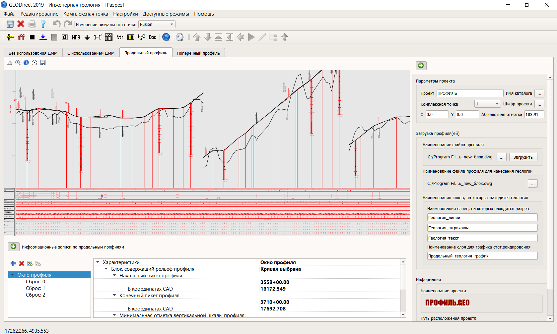Click the red X delete icon in top toolbar

tap(21, 24)
